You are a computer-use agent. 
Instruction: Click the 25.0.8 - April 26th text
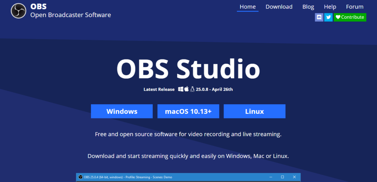(215, 90)
